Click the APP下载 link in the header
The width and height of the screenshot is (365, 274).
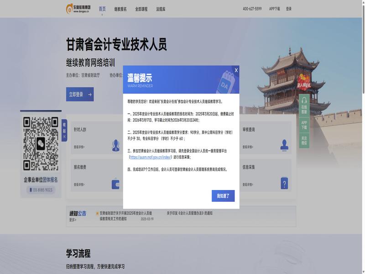pyautogui.click(x=275, y=9)
